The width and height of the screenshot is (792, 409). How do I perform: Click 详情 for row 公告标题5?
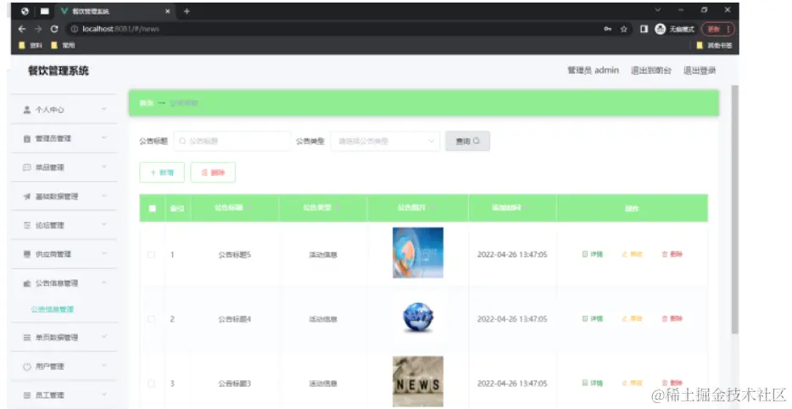[x=593, y=255]
